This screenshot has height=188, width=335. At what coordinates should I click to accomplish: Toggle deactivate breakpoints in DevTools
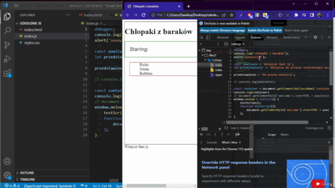pyautogui.click(x=237, y=134)
